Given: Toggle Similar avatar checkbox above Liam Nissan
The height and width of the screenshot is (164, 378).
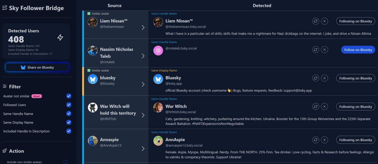Looking at the screenshot, I should click(x=89, y=14).
